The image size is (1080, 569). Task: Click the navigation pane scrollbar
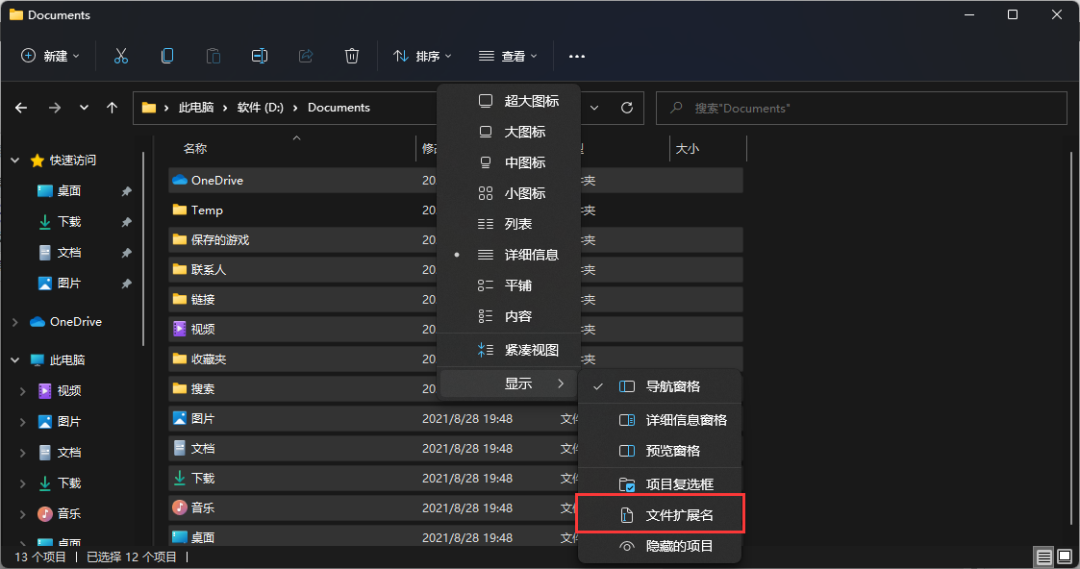[144, 249]
